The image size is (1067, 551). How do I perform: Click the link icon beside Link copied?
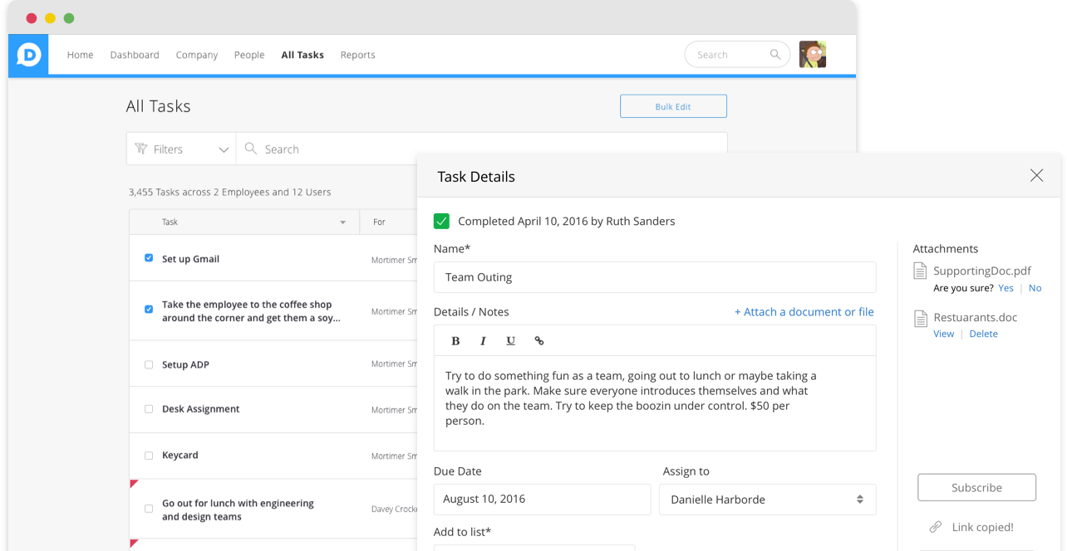935,527
